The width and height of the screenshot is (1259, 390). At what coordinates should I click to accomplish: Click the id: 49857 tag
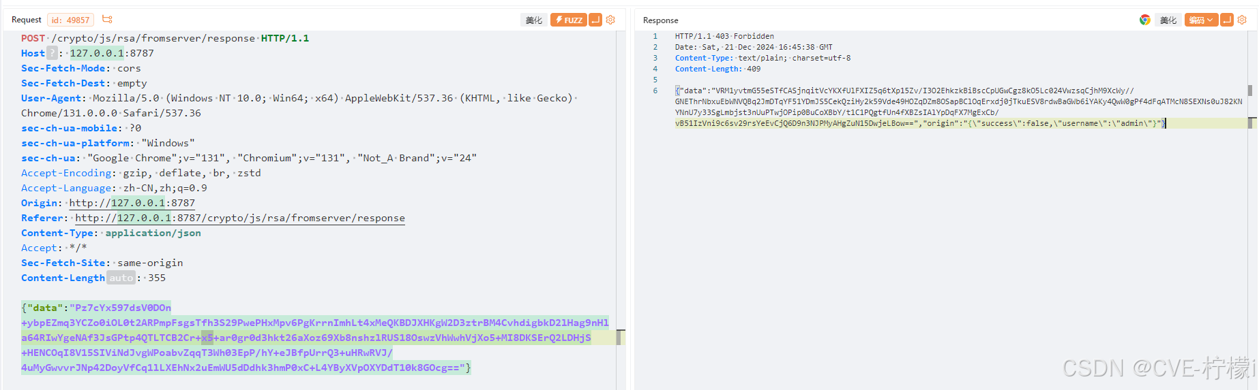(x=70, y=20)
